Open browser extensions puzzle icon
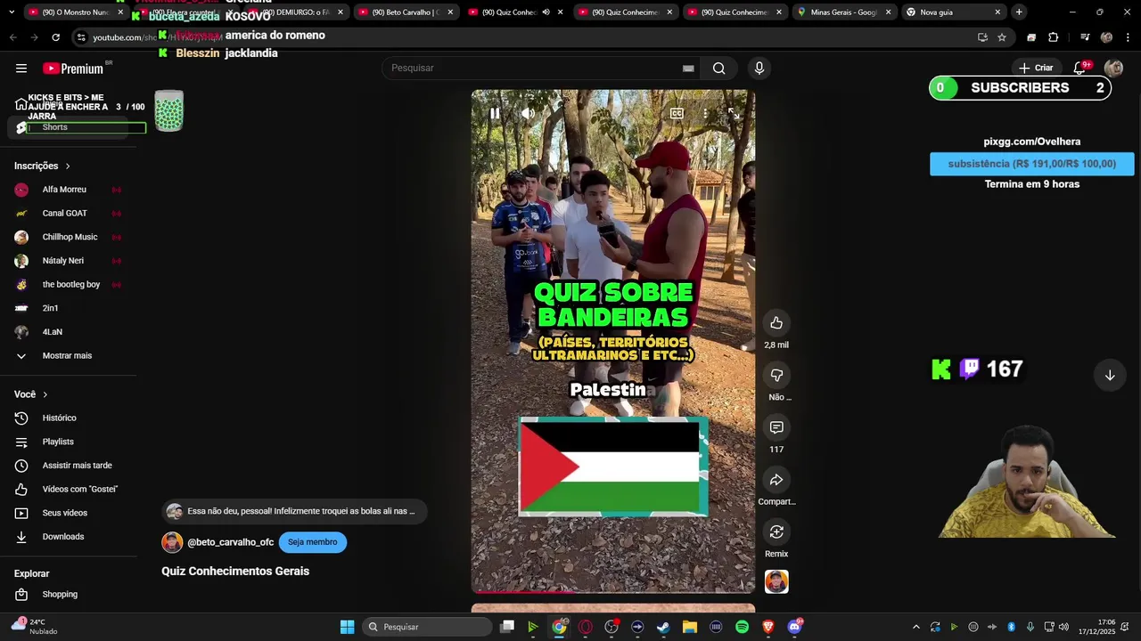 pyautogui.click(x=1054, y=37)
